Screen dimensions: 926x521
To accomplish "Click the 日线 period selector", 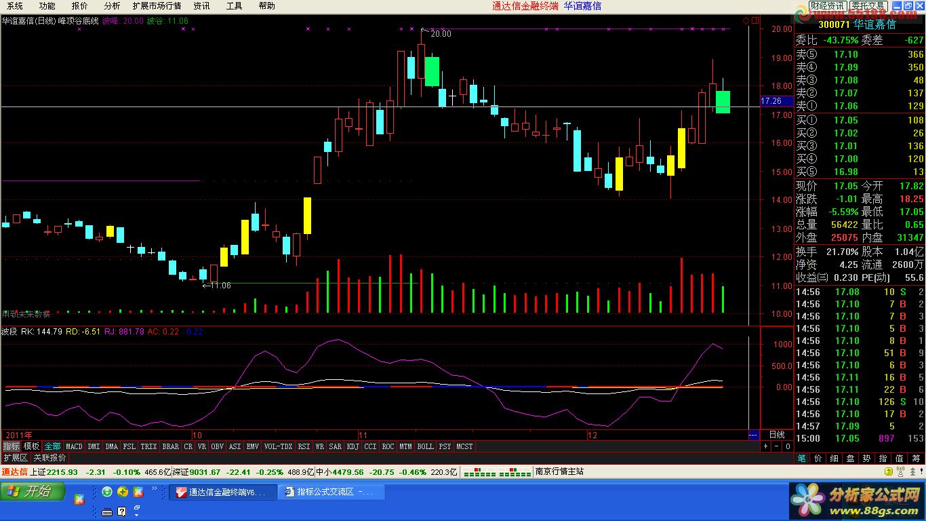I will coord(777,435).
